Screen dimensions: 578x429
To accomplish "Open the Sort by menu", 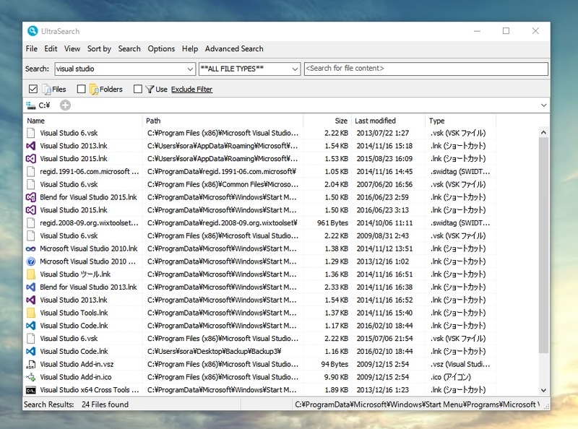I will [x=99, y=49].
